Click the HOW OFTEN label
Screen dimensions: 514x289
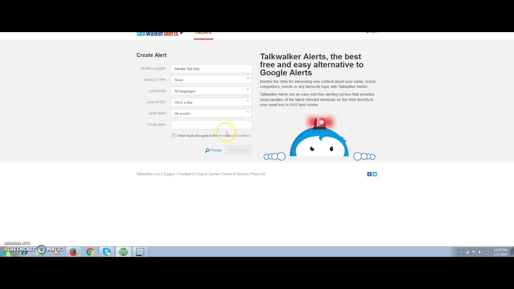coord(156,102)
